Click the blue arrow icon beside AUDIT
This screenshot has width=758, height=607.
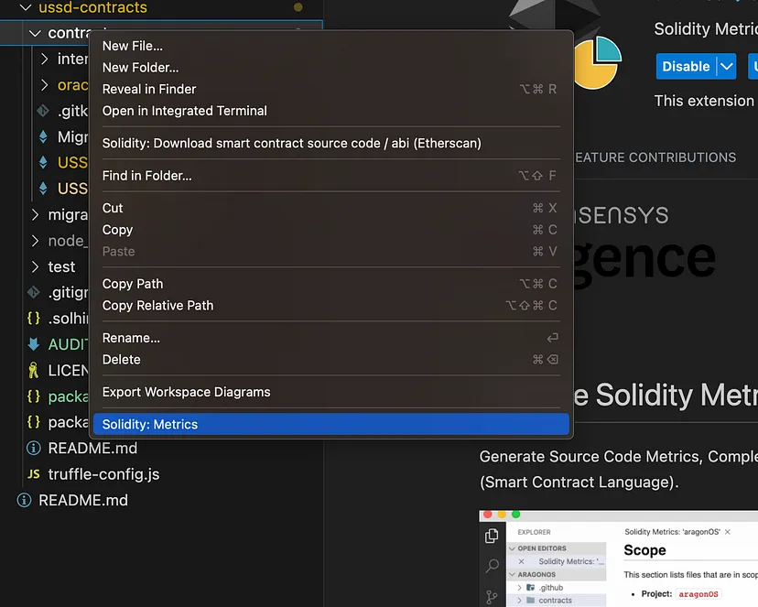(33, 344)
